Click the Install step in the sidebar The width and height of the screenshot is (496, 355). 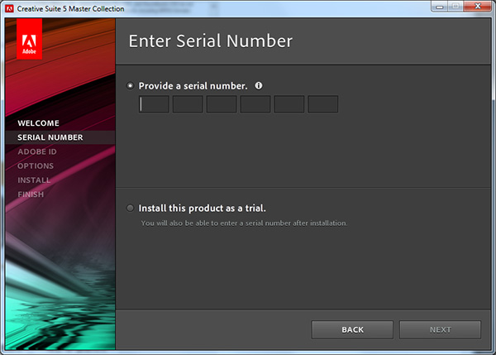point(34,180)
